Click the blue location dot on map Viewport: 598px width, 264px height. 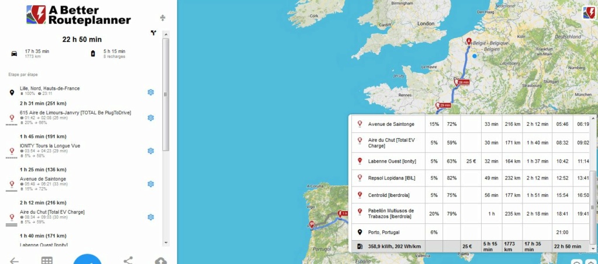pyautogui.click(x=475, y=56)
